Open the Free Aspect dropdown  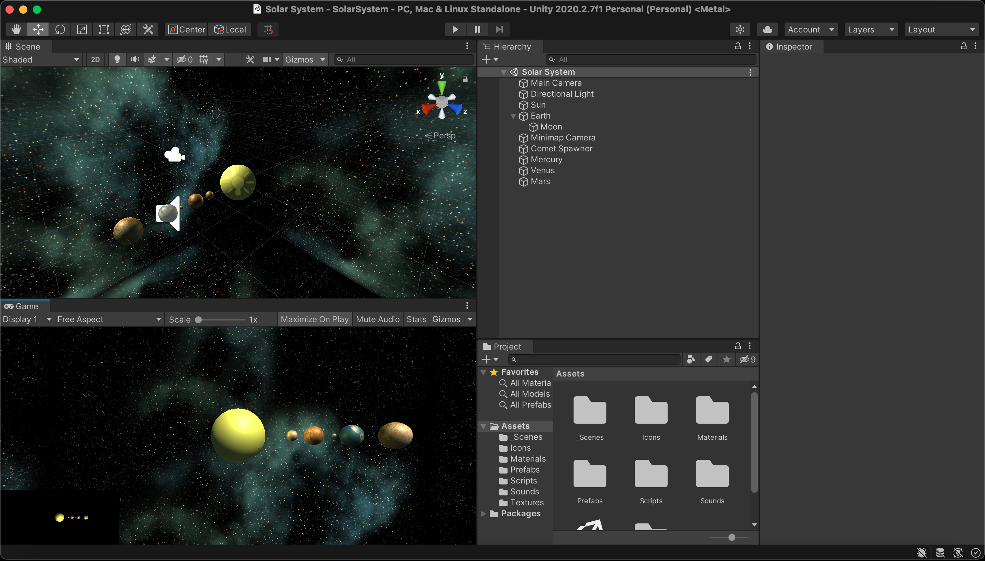coord(109,319)
